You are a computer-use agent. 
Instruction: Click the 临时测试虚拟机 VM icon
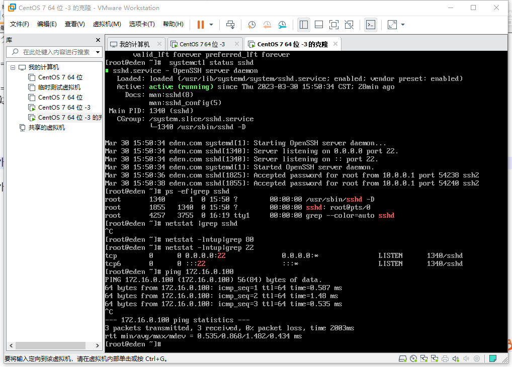(32, 87)
